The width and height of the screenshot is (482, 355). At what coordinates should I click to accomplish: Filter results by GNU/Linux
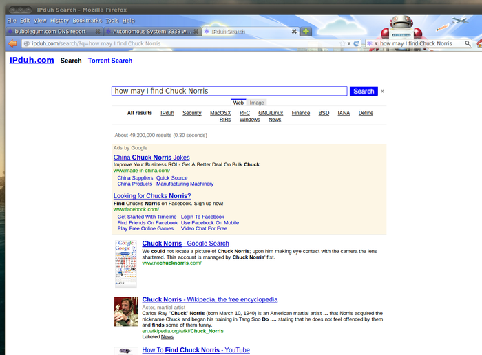[x=271, y=113]
